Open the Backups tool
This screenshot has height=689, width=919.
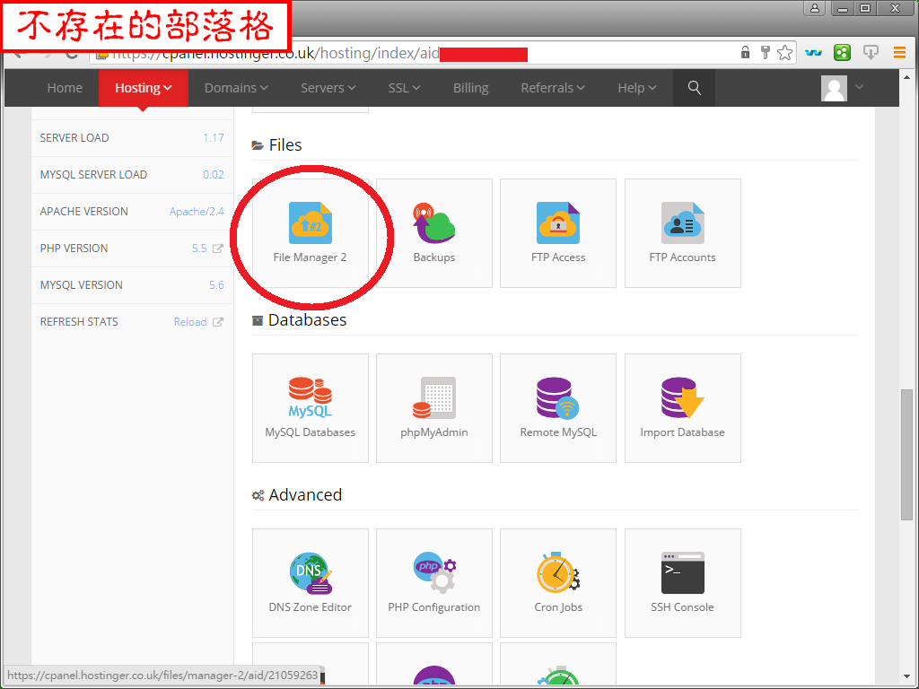point(433,232)
